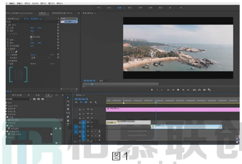
Task: Select the Razor tool
Action: coord(68,109)
